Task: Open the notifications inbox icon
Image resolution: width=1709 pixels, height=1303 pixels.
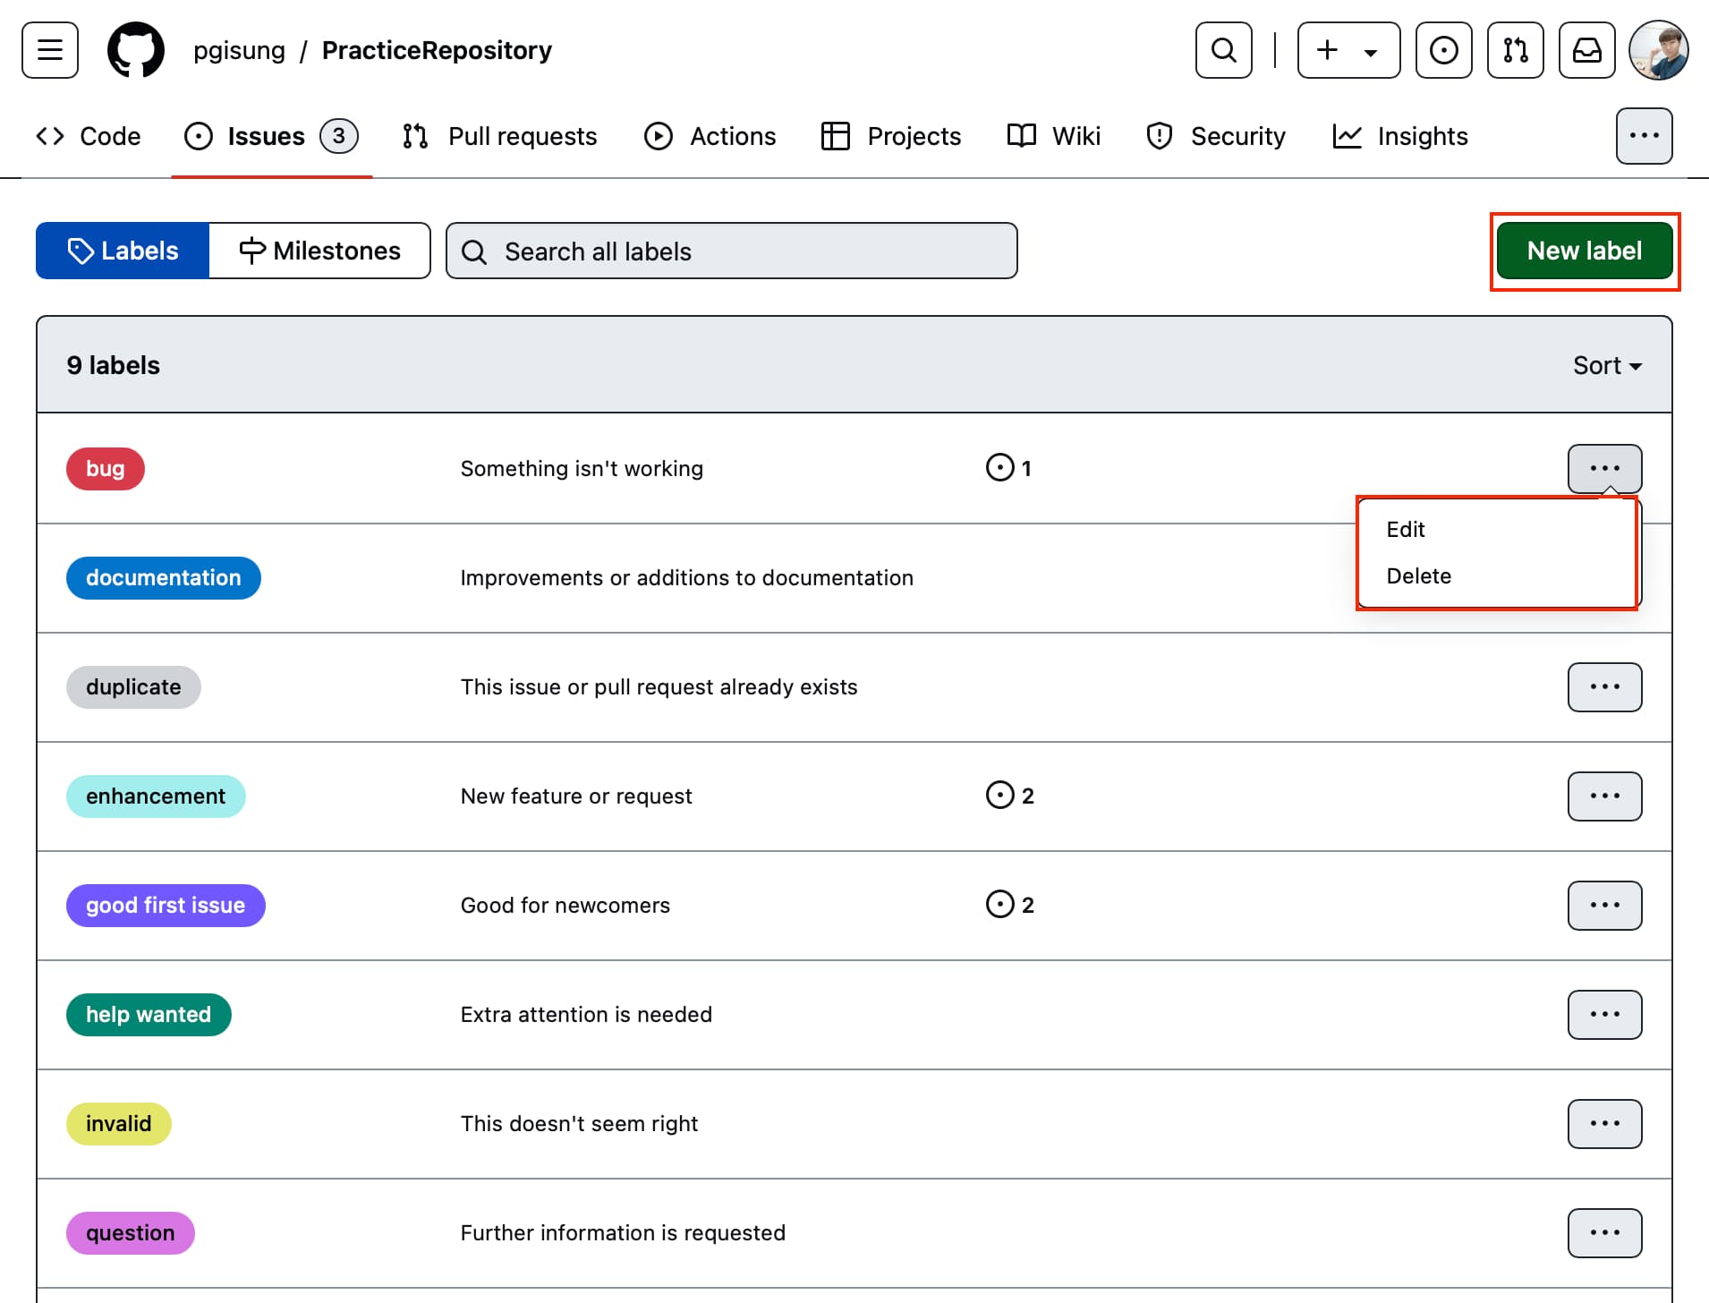Action: [1586, 50]
